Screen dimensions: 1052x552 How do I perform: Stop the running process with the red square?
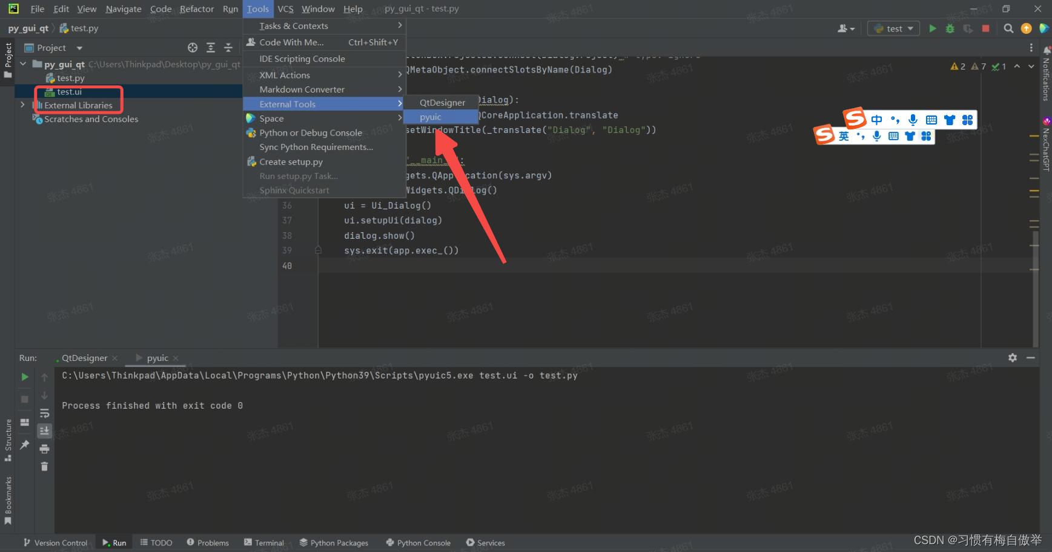click(985, 28)
